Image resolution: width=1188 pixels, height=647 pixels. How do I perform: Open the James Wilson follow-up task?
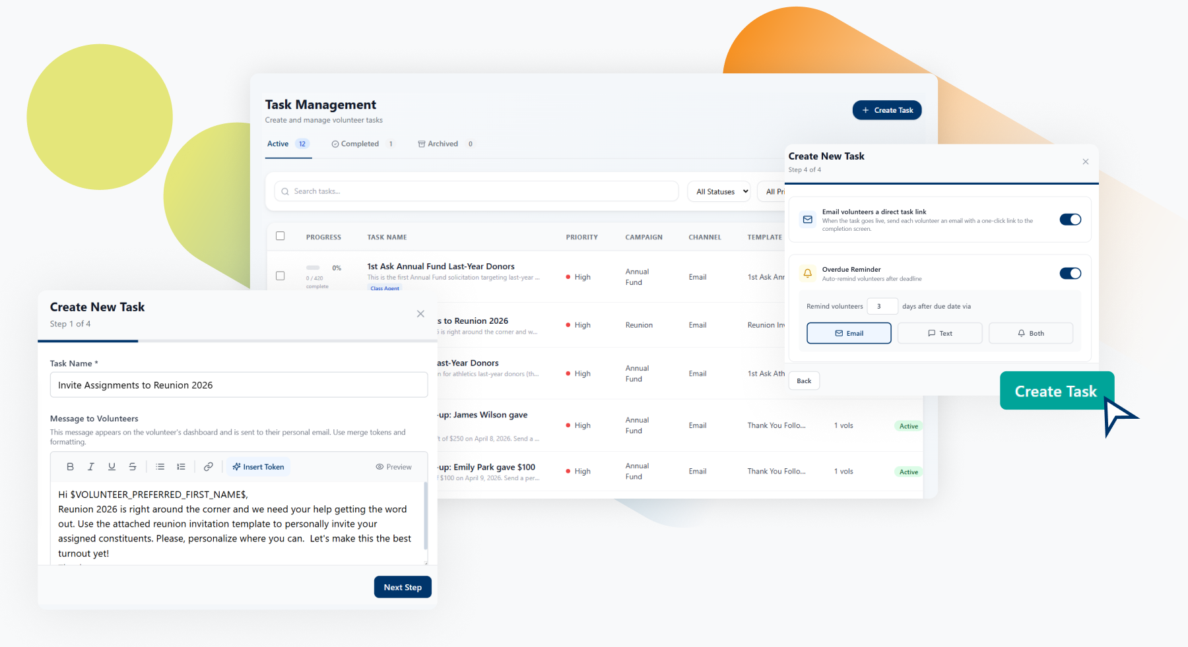coord(483,415)
